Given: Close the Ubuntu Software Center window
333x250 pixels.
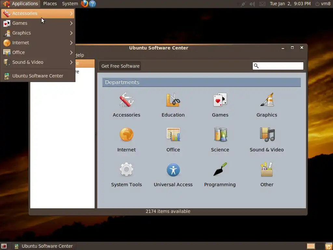Looking at the screenshot, I should [x=302, y=48].
